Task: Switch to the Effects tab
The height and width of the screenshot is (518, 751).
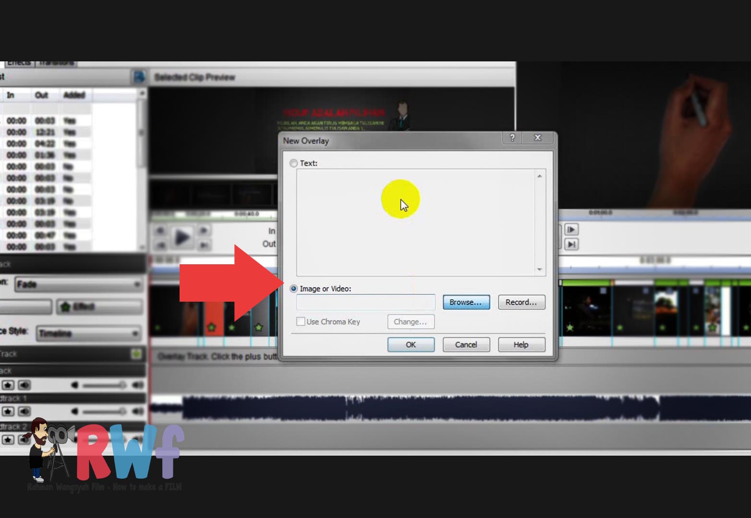Action: pyautogui.click(x=18, y=62)
